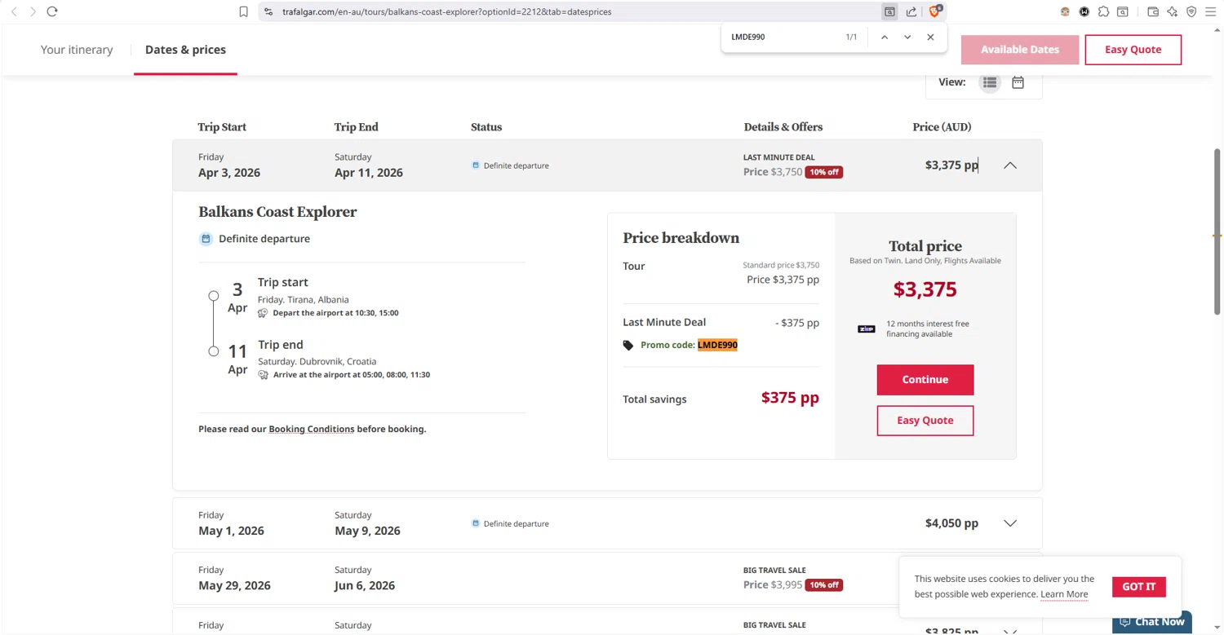This screenshot has height=635, width=1224.
Task: Open toolbar search-window icon right of extensions puzzle
Action: [x=1123, y=11]
